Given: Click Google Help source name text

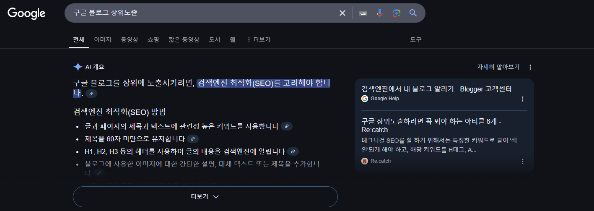Looking at the screenshot, I should tap(385, 99).
